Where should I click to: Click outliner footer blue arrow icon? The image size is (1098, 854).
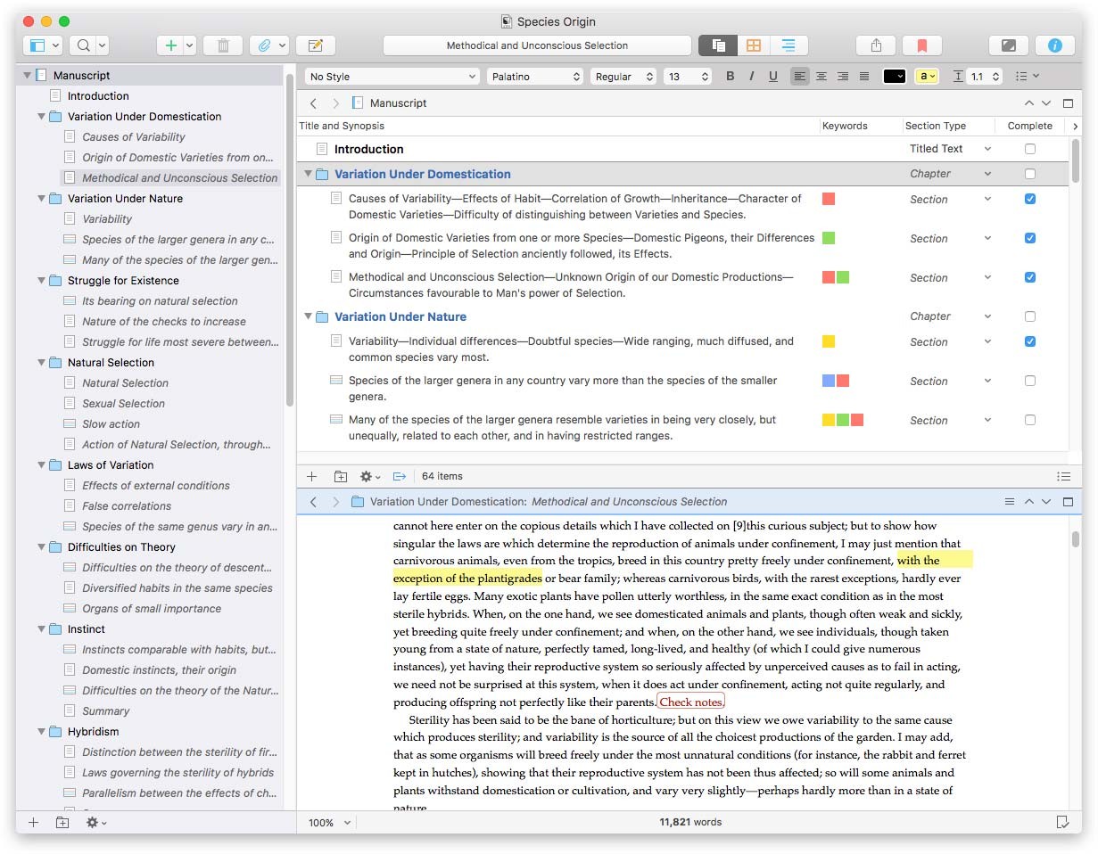400,476
